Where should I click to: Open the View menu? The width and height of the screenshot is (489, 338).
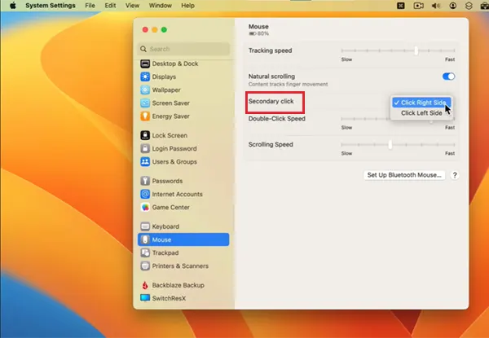click(x=132, y=6)
